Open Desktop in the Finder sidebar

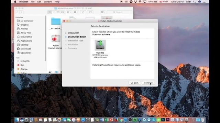click(24, 45)
